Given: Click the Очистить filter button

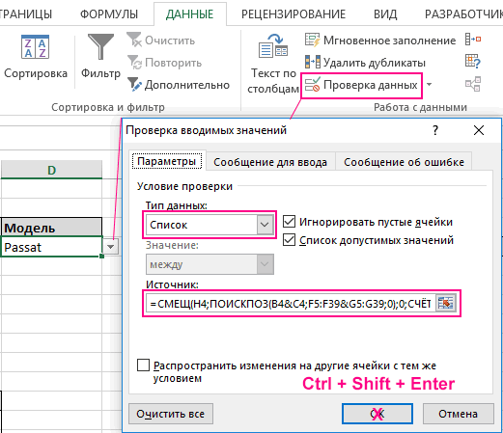Looking at the screenshot, I should coord(161,41).
